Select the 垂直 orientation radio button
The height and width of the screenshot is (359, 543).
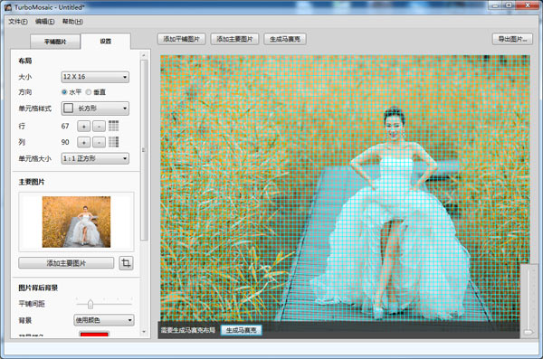point(89,92)
